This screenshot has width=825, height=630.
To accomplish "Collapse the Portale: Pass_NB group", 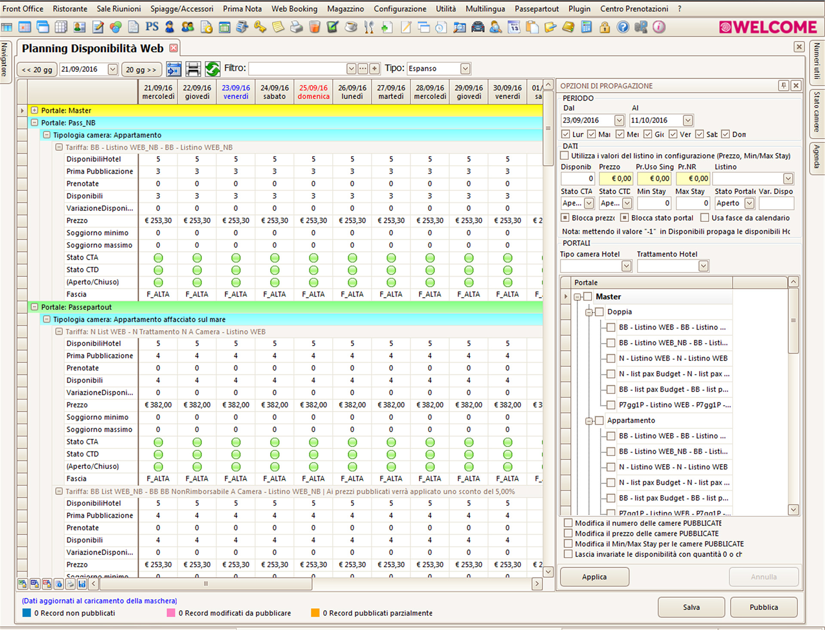I will click(x=34, y=123).
